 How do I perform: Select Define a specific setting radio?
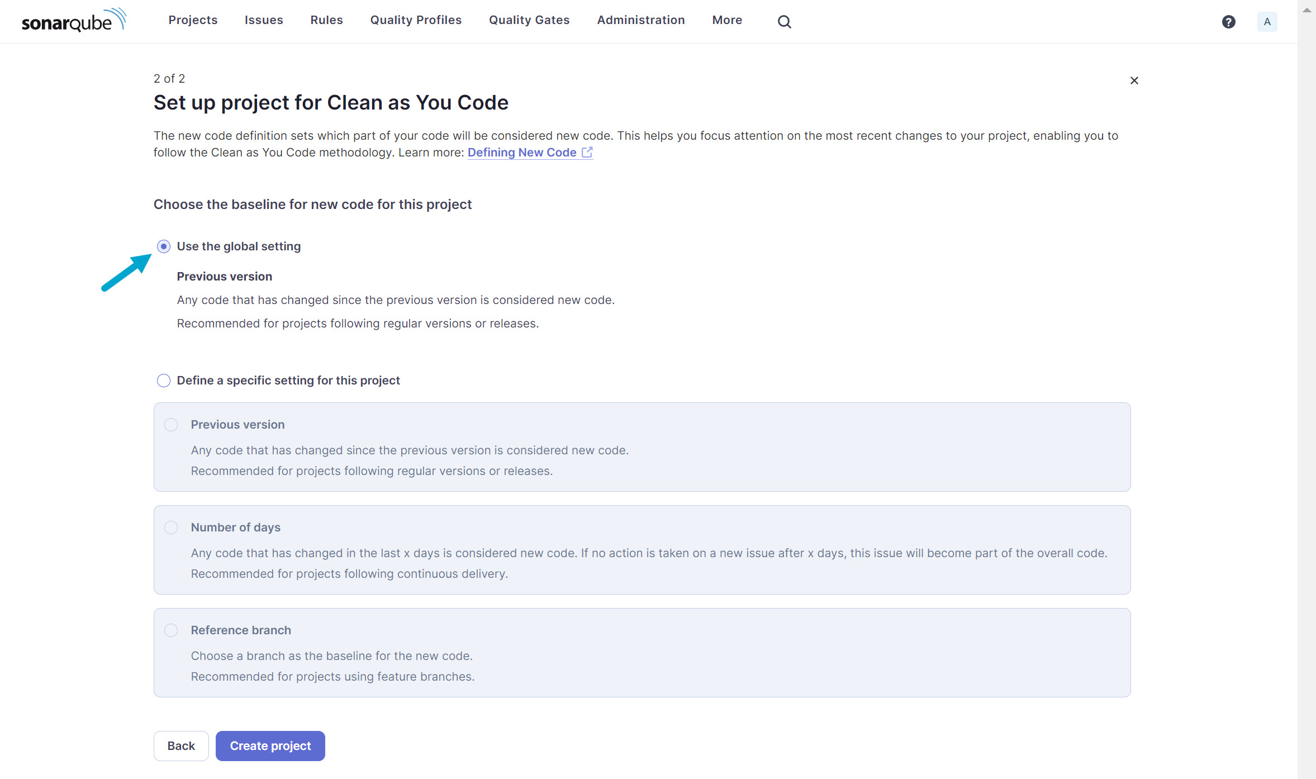[164, 381]
